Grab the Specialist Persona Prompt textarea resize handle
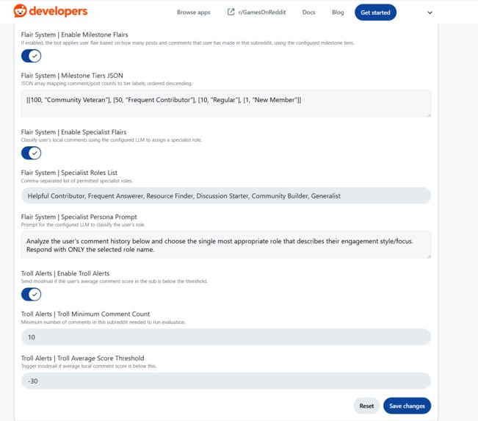 pos(429,256)
